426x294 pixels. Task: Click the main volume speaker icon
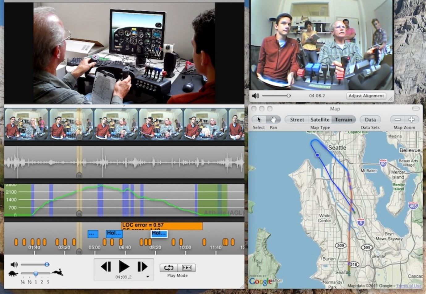[14, 264]
